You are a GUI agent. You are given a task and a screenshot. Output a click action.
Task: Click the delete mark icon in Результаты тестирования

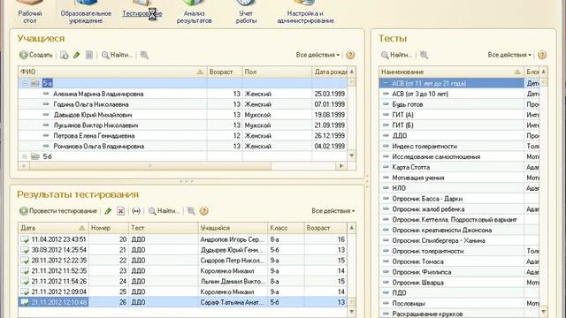(120, 211)
